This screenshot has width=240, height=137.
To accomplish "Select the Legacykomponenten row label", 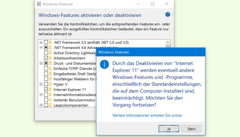I will [x=71, y=105].
